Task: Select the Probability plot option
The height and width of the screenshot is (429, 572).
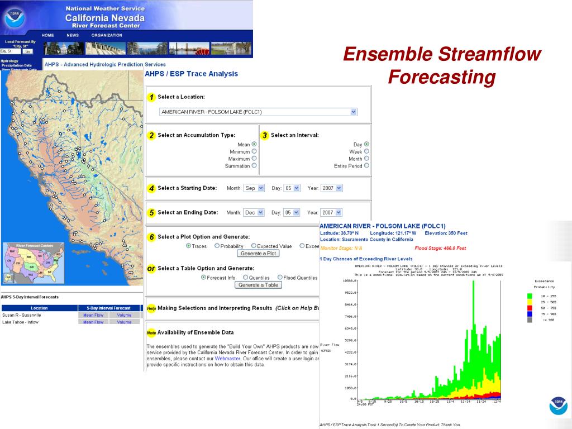Action: pyautogui.click(x=217, y=246)
